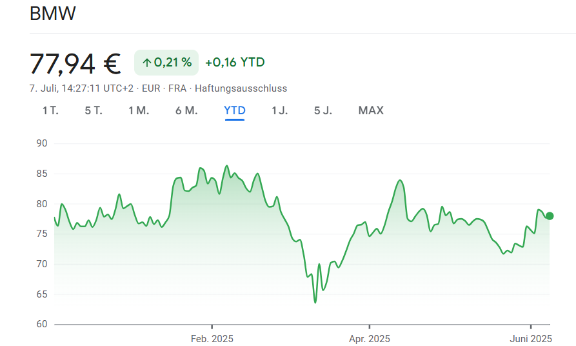The width and height of the screenshot is (576, 346).
Task: Click the 90 y-axis label
Action: (x=42, y=143)
